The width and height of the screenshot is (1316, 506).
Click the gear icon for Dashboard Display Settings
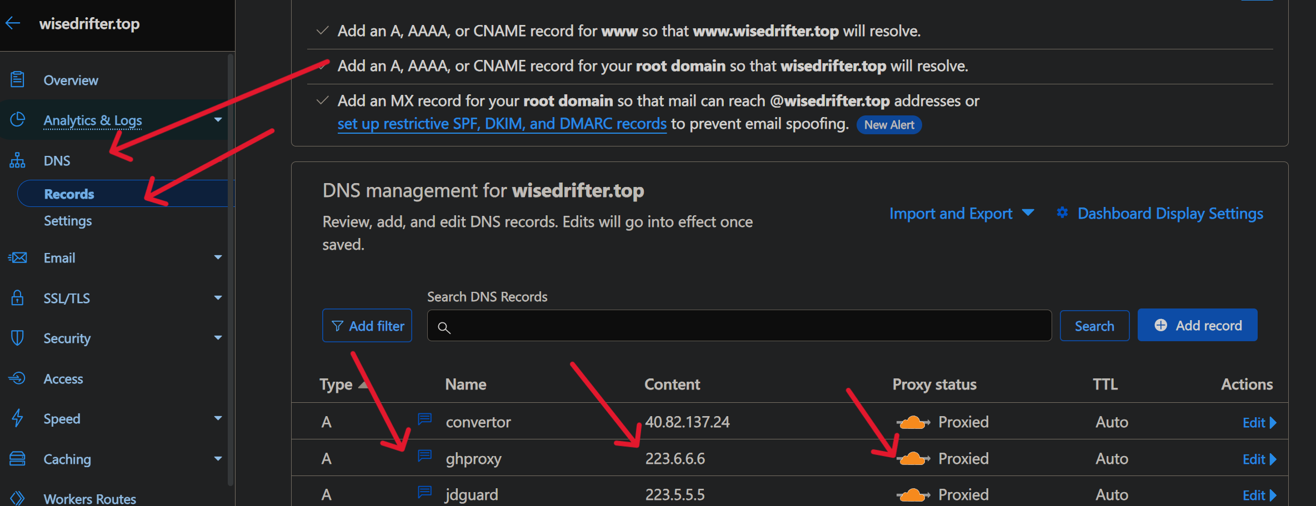point(1062,212)
